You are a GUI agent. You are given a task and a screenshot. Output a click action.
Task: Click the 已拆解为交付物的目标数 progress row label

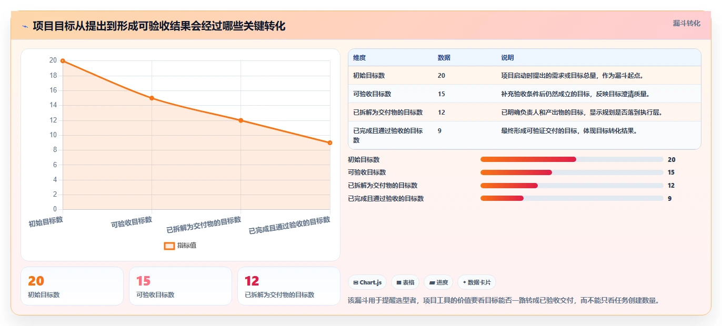(x=383, y=186)
